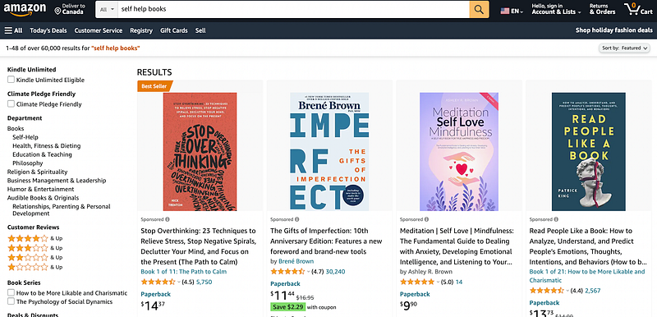Select Humor & Entertainment department
The image size is (657, 317).
click(x=40, y=189)
